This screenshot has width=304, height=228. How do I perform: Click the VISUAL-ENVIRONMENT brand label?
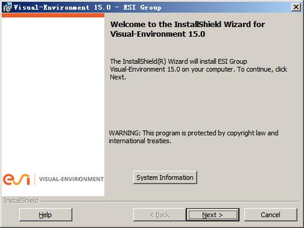[x=71, y=179]
